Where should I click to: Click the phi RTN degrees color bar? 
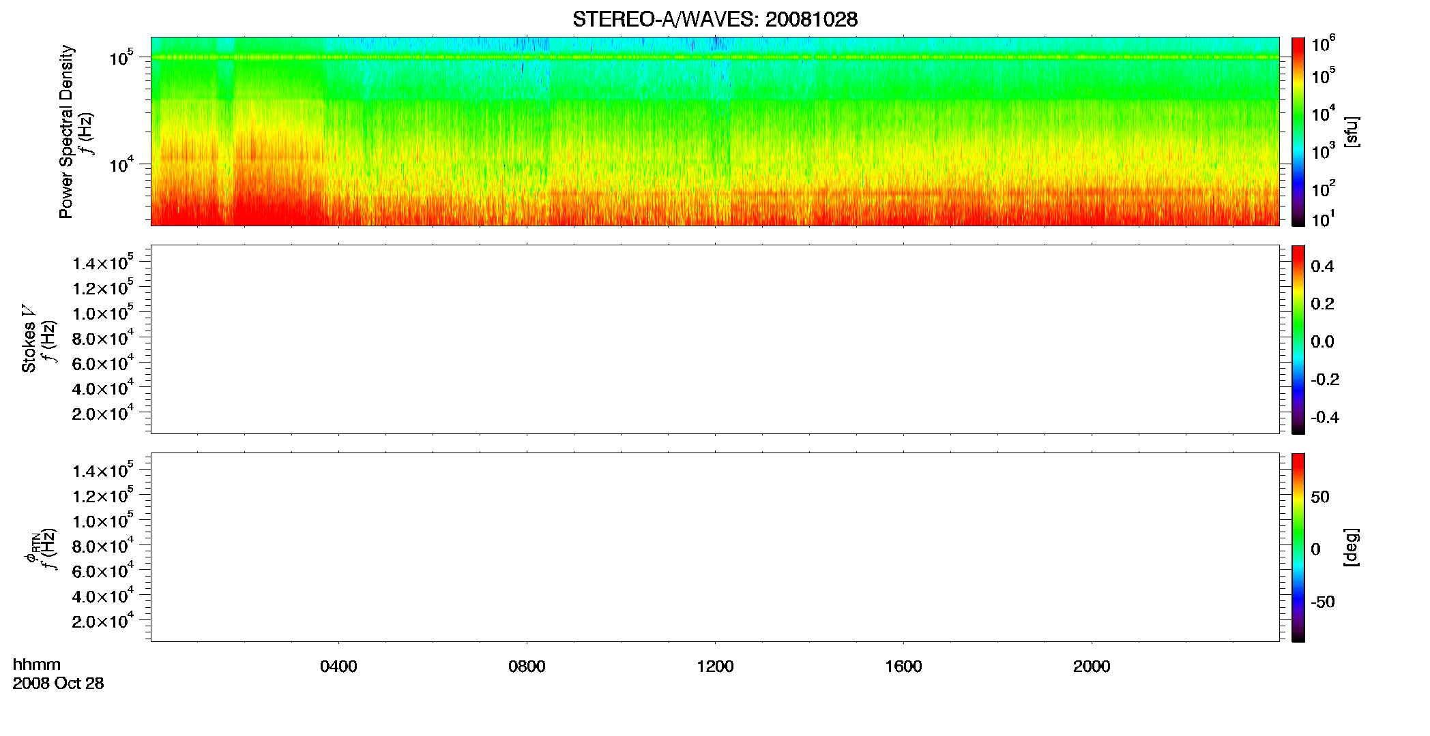coord(1298,547)
